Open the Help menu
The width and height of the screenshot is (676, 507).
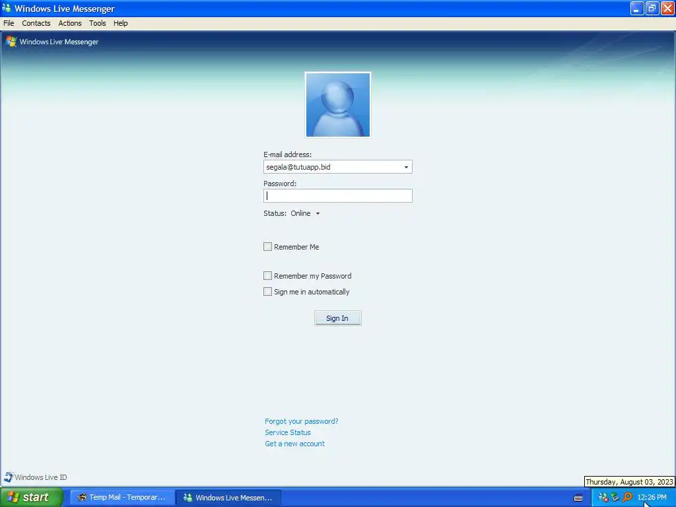[121, 23]
